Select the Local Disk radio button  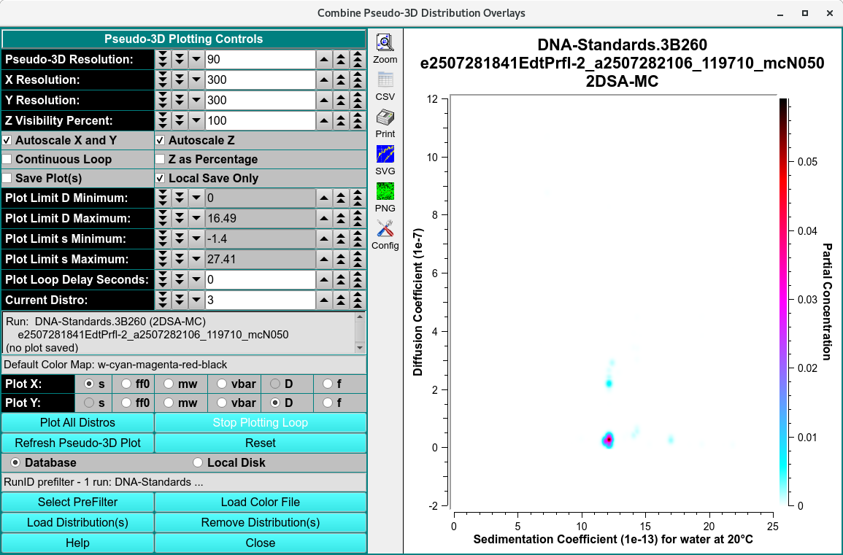tap(197, 462)
